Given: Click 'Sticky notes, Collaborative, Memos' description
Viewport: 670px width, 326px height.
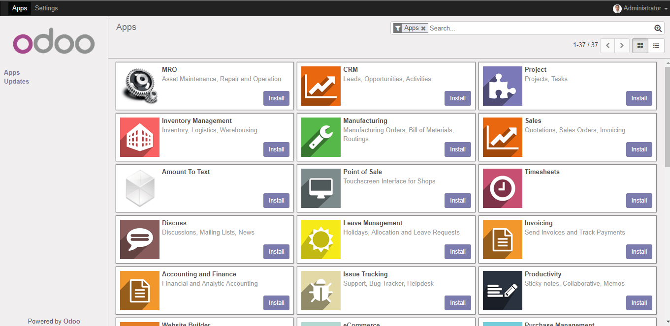Looking at the screenshot, I should click(574, 284).
